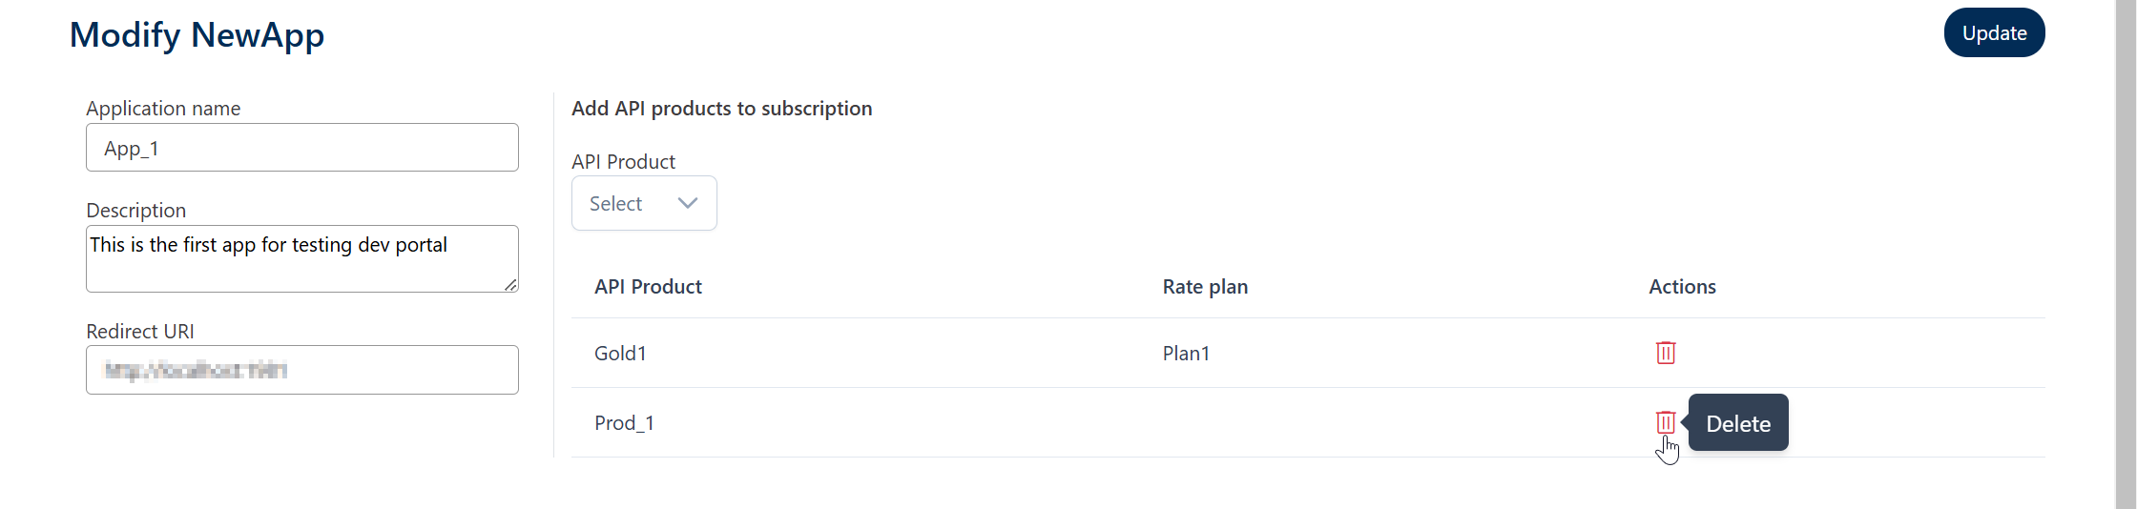Click the Modify NewApp page heading

(197, 34)
